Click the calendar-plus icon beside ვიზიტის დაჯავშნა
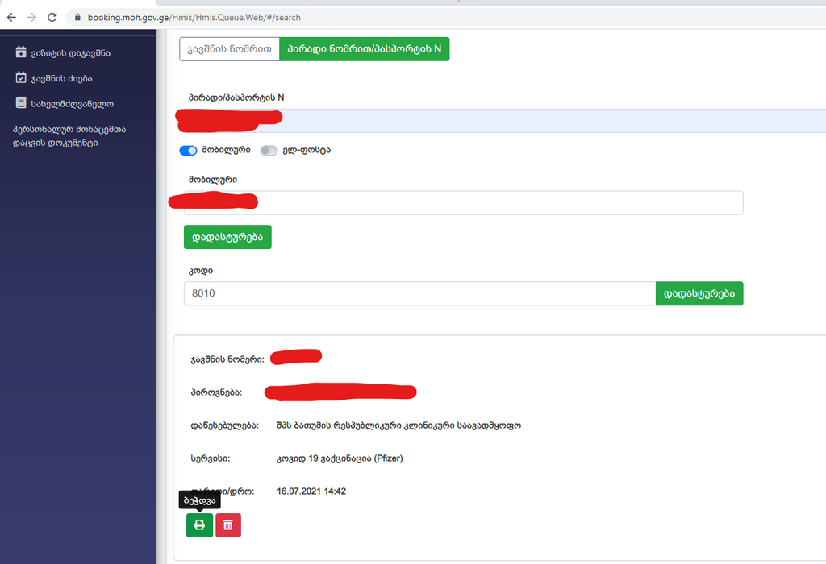Viewport: 826px width, 564px height. 21,52
